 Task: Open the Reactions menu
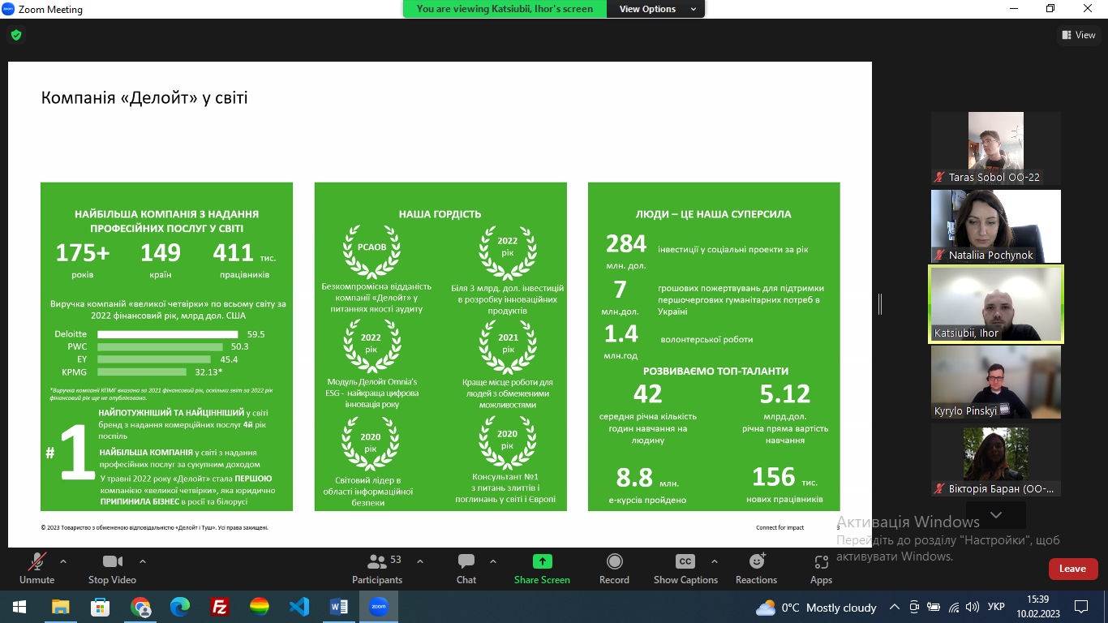pyautogui.click(x=756, y=568)
